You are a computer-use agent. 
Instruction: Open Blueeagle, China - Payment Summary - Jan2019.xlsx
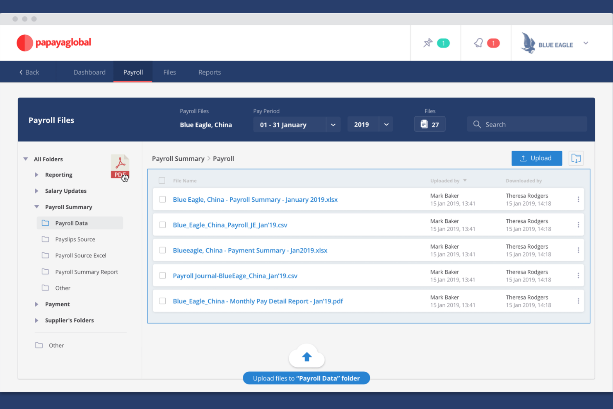250,250
